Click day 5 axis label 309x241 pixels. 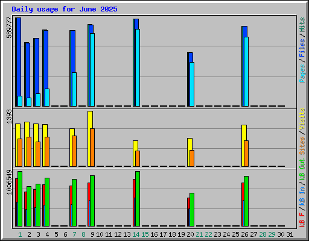(56, 234)
